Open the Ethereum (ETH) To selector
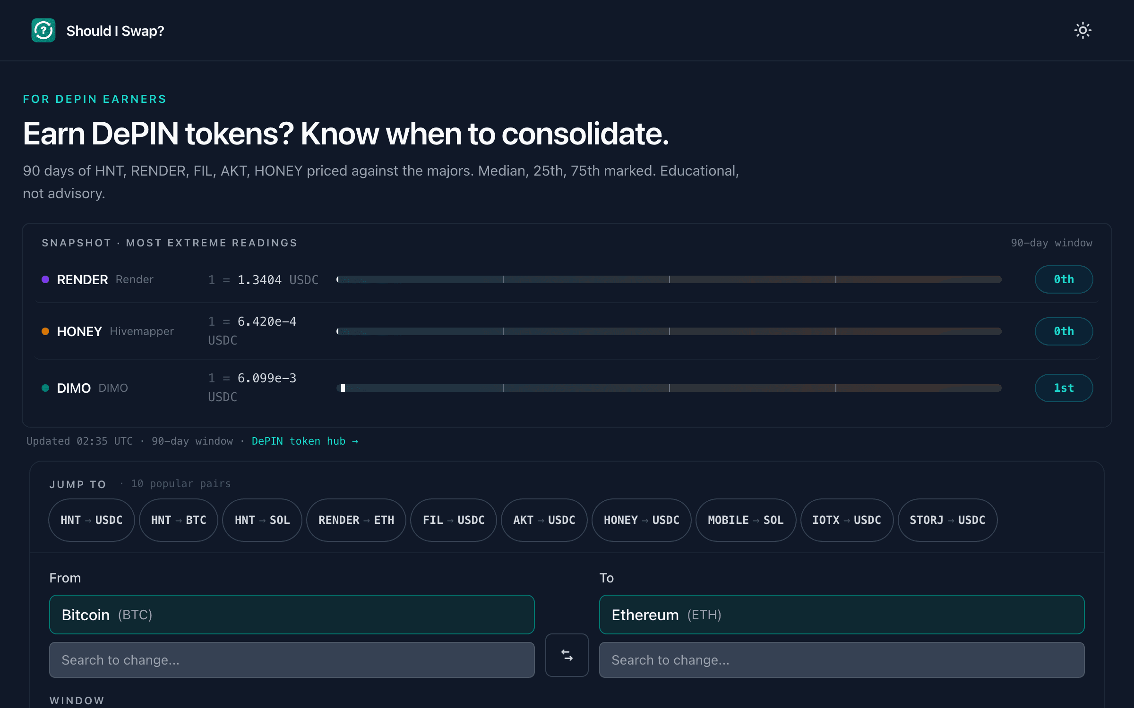The height and width of the screenshot is (708, 1134). pyautogui.click(x=842, y=615)
